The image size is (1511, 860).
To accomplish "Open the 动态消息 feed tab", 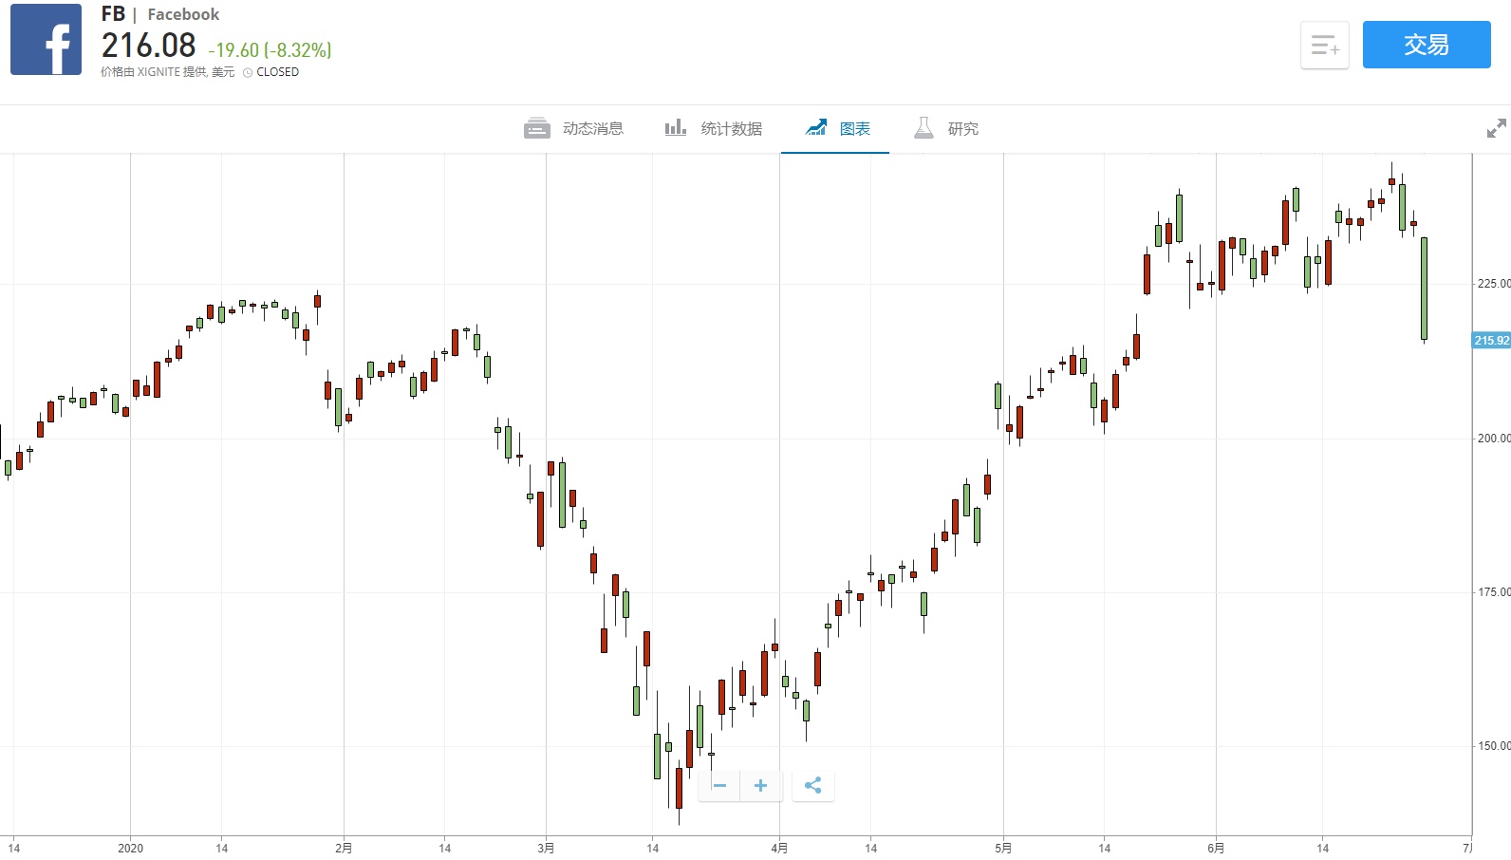I will click(x=574, y=128).
